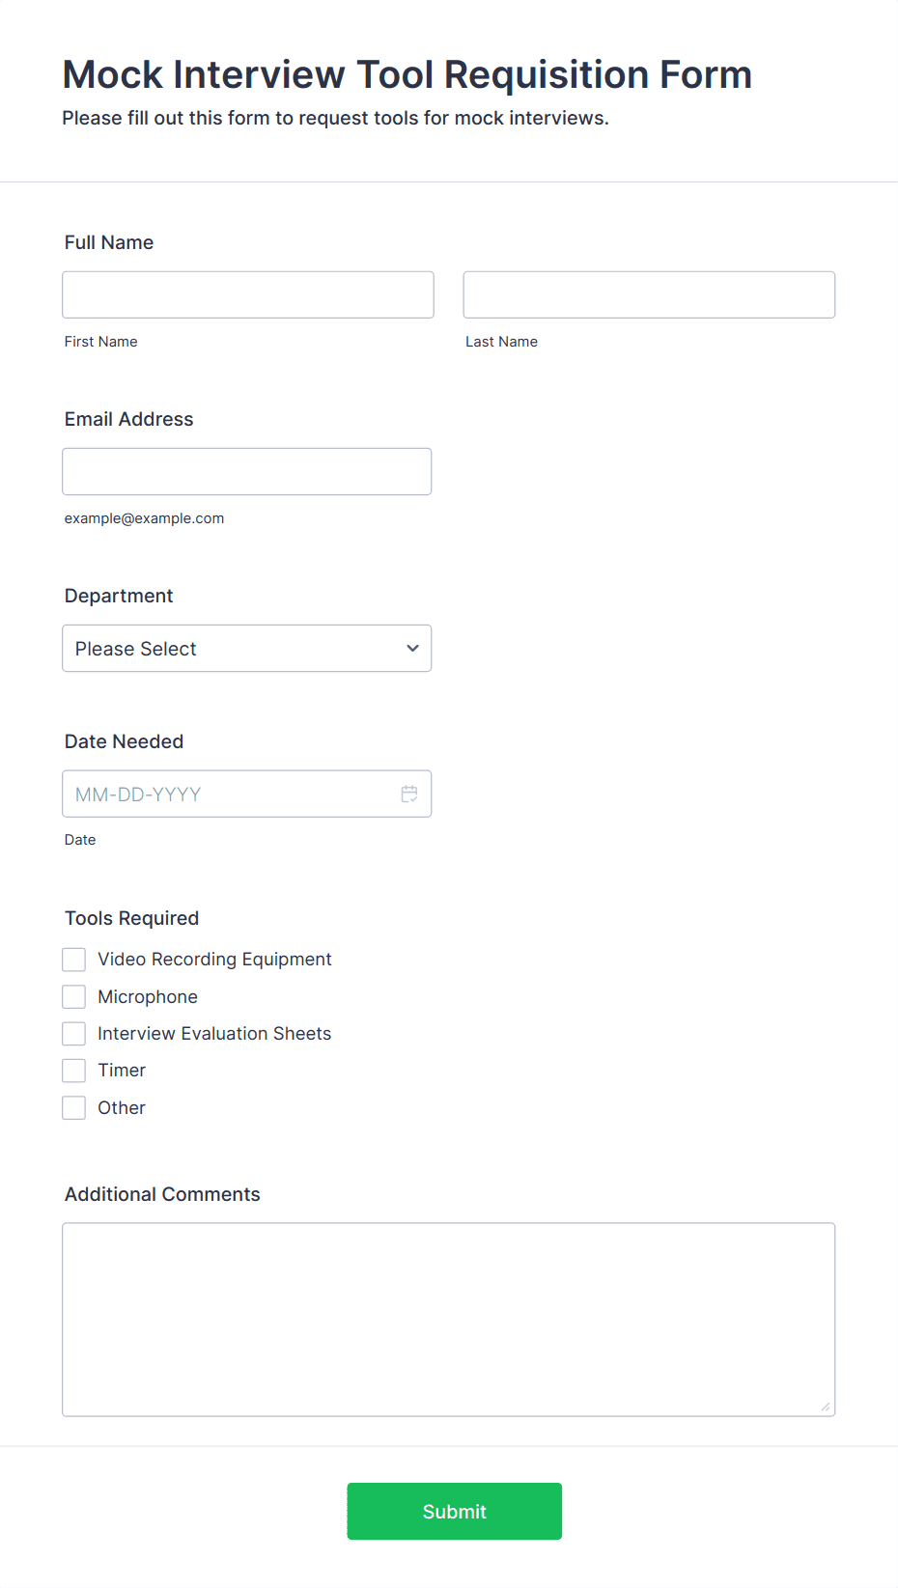Select the Timer checkbox
Viewport: 898px width, 1588px height.
(x=73, y=1070)
